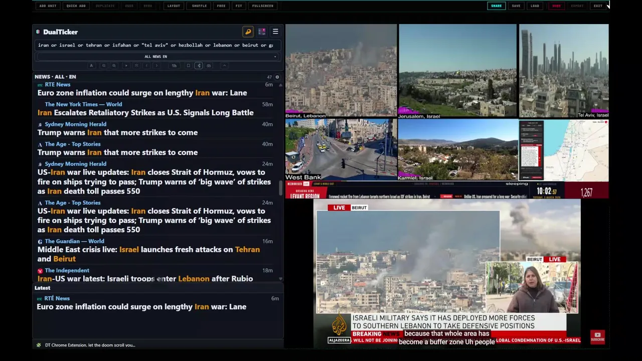Open the LAYOUT menu

click(x=174, y=6)
